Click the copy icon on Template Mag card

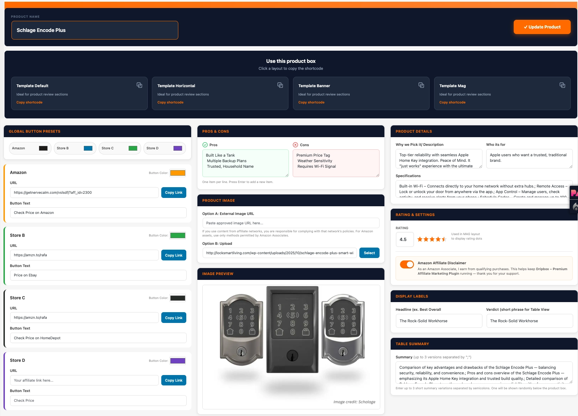562,85
